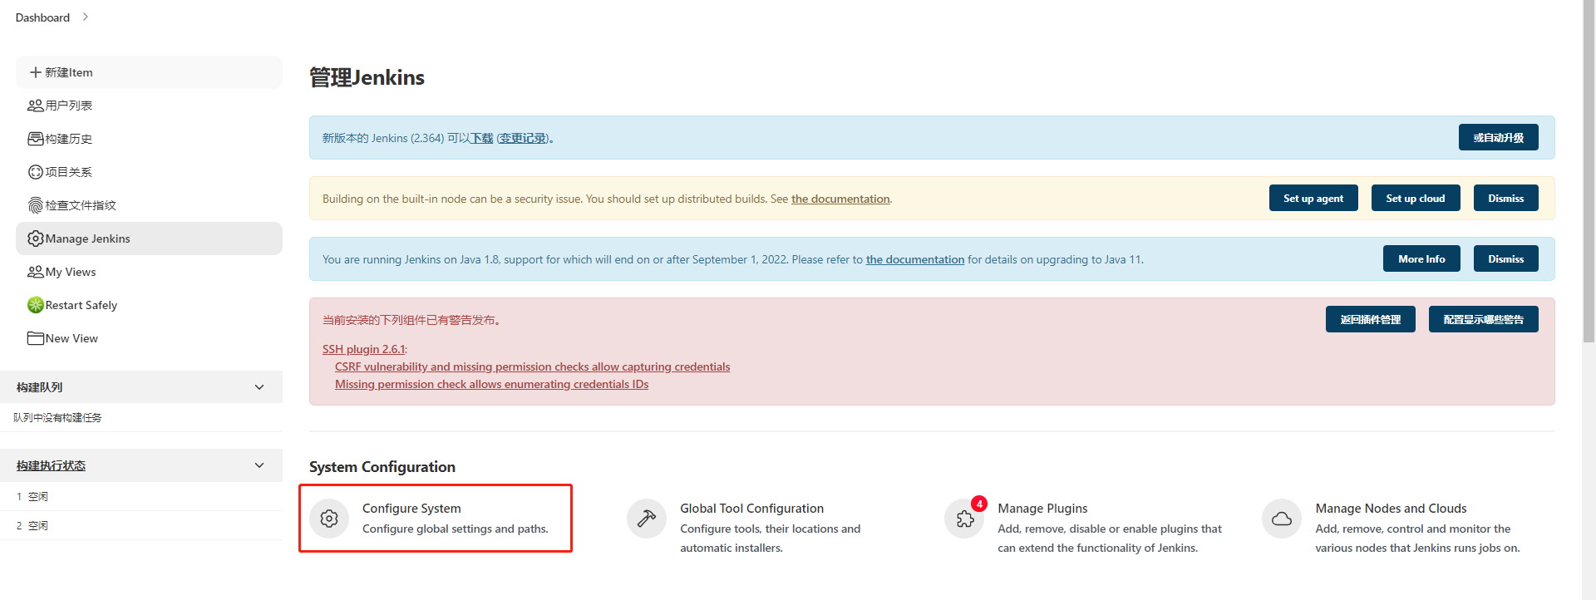Click the 或自动升级 button
Image resolution: width=1596 pixels, height=600 pixels.
[x=1498, y=137]
